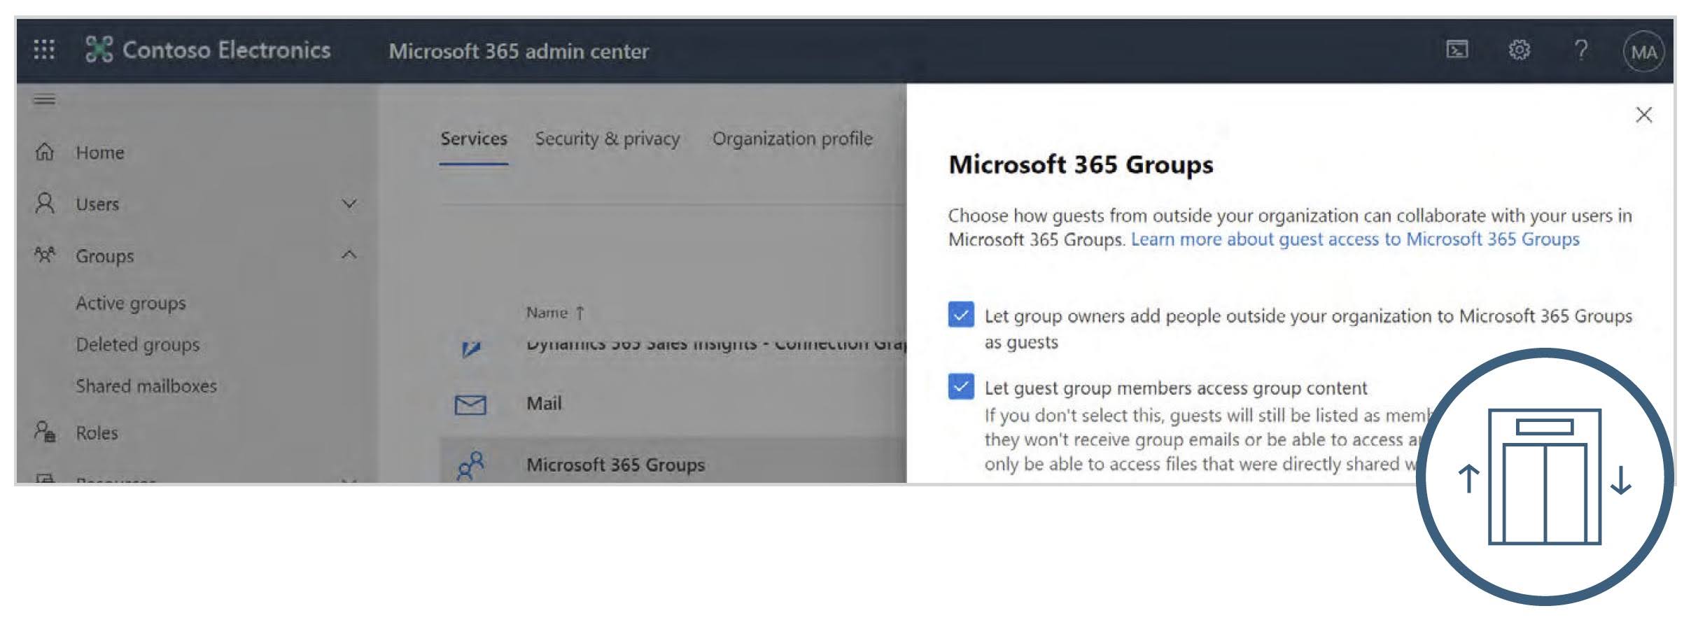Open Shared mailboxes in sidebar
The height and width of the screenshot is (620, 1691).
pyautogui.click(x=146, y=386)
